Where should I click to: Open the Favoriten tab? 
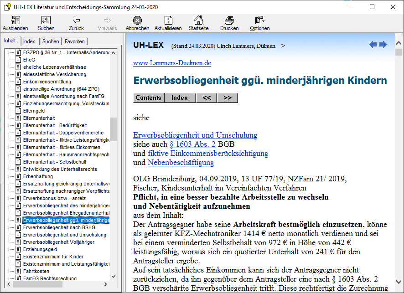(75, 41)
